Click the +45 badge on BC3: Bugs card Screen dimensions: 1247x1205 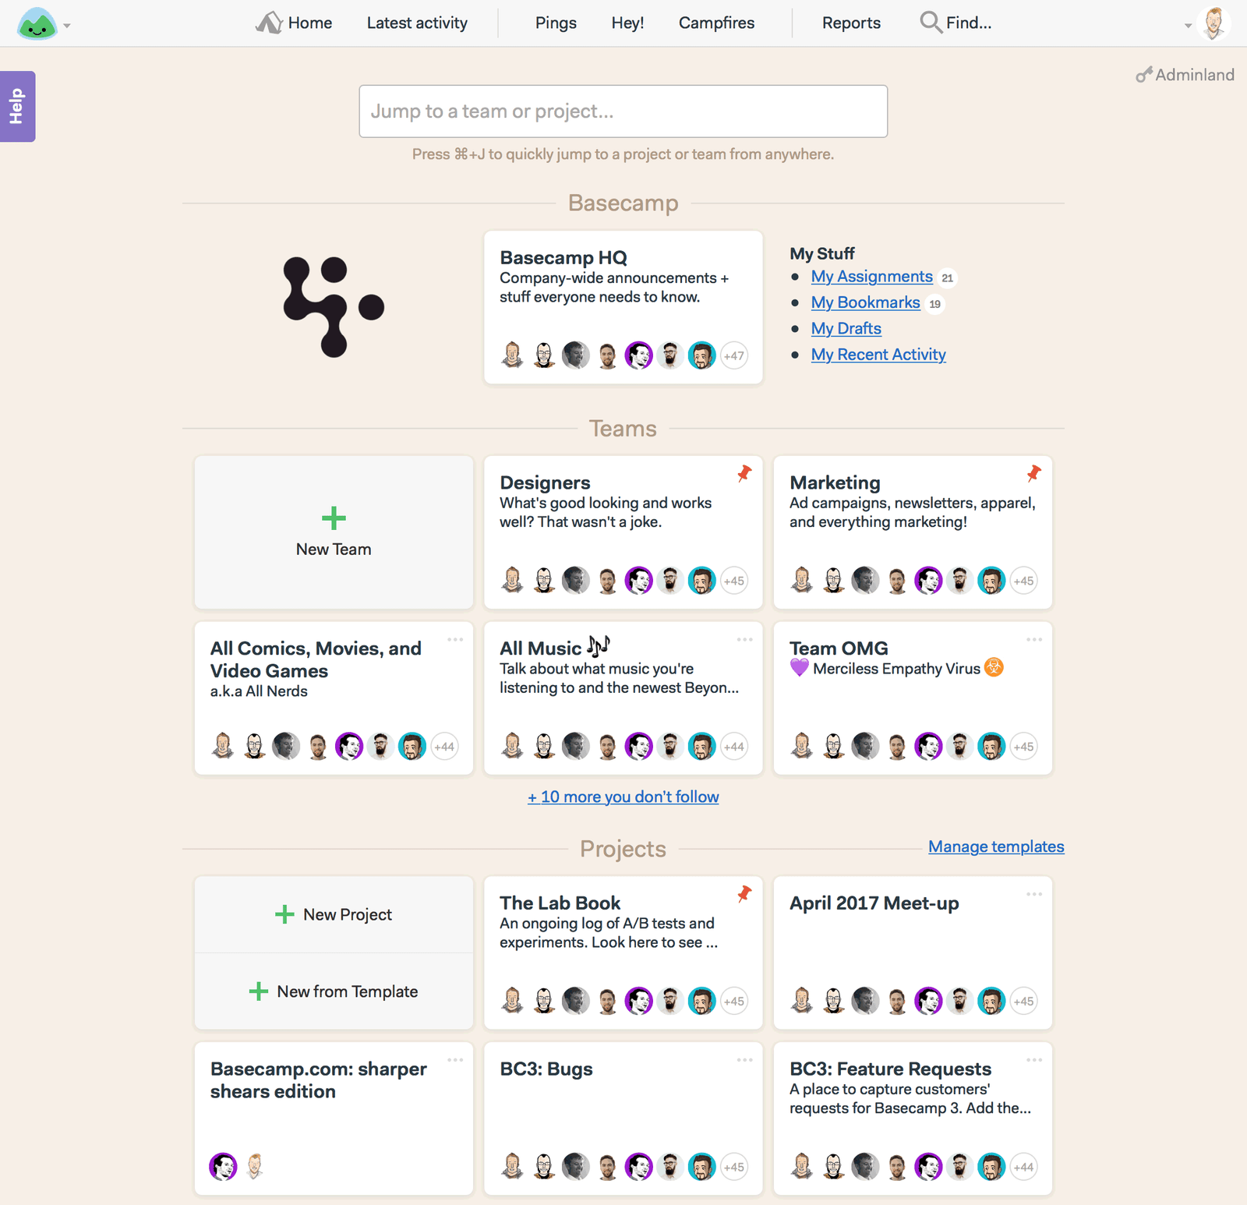coord(733,1168)
